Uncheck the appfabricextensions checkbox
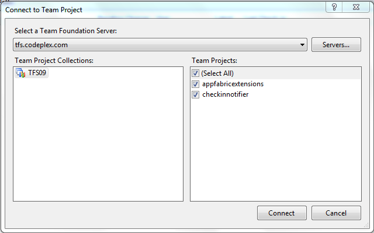 (x=195, y=84)
